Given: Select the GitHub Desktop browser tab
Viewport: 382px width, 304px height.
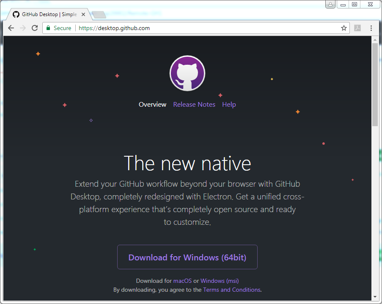Looking at the screenshot, I should click(x=49, y=14).
